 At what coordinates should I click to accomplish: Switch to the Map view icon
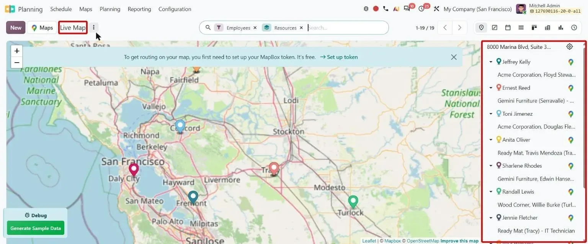(x=481, y=27)
